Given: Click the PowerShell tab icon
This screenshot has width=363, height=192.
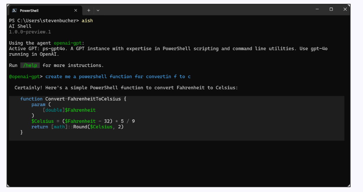Looking at the screenshot, I should point(14,10).
